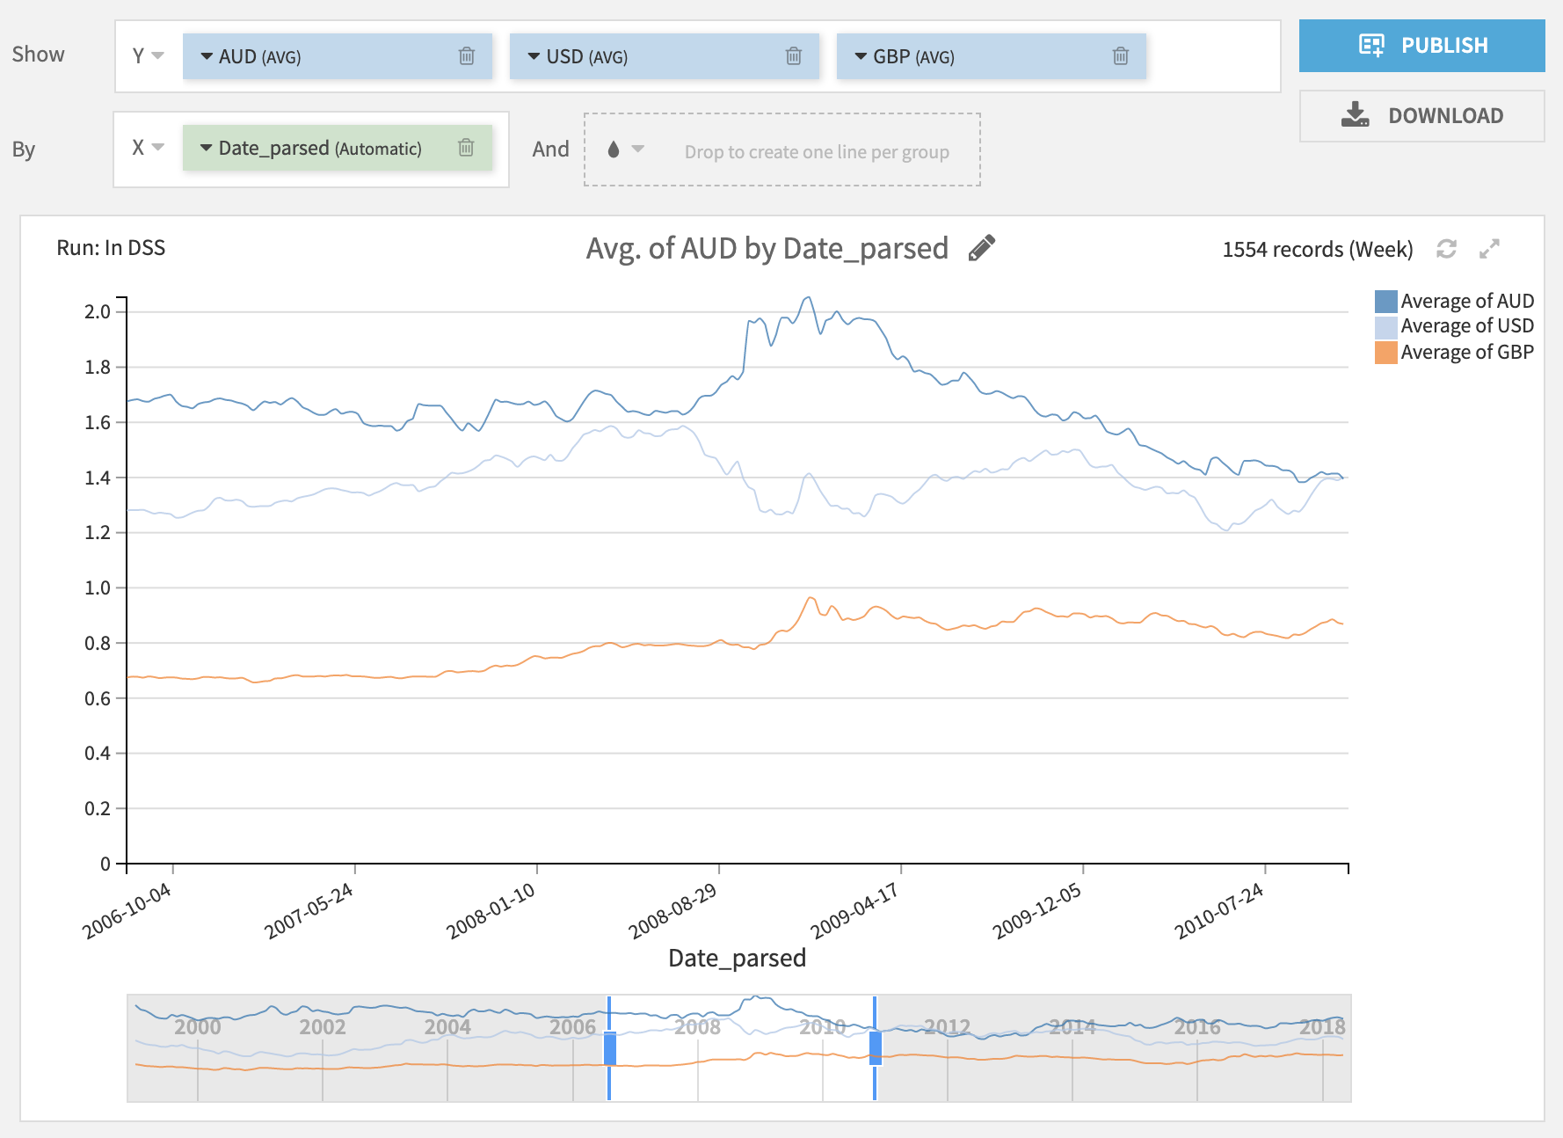The width and height of the screenshot is (1563, 1138).
Task: Click the 2016 marker in the overview timeline
Action: (1197, 1027)
